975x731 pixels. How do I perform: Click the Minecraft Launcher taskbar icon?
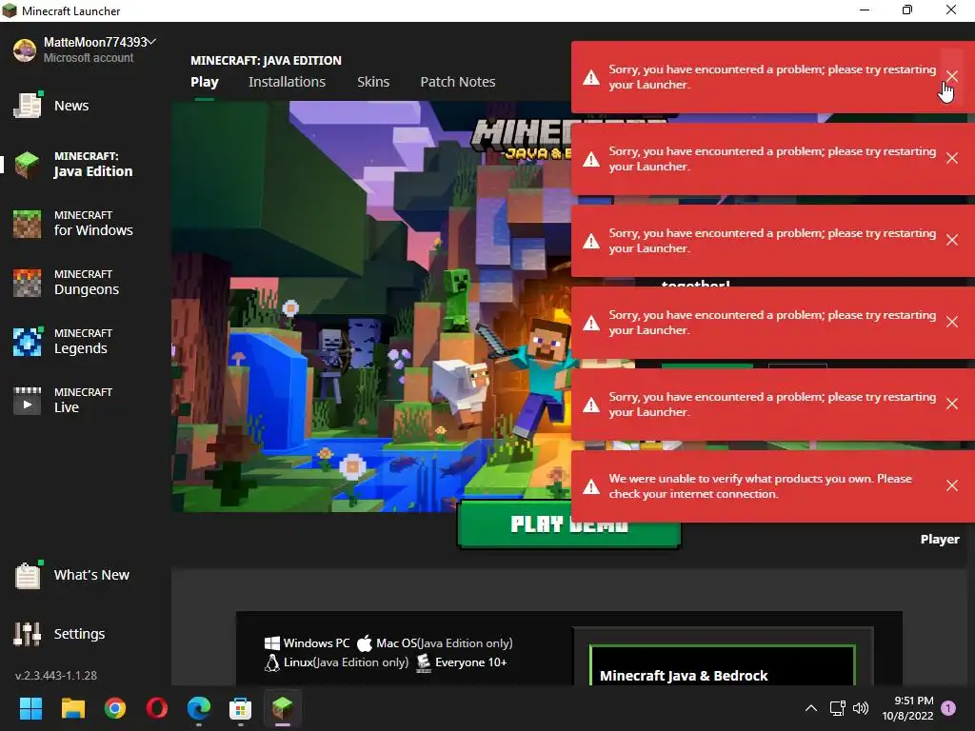click(x=282, y=708)
